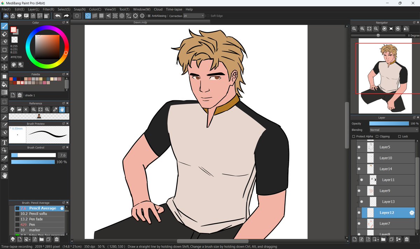Select the Pen fade brush

(39, 219)
